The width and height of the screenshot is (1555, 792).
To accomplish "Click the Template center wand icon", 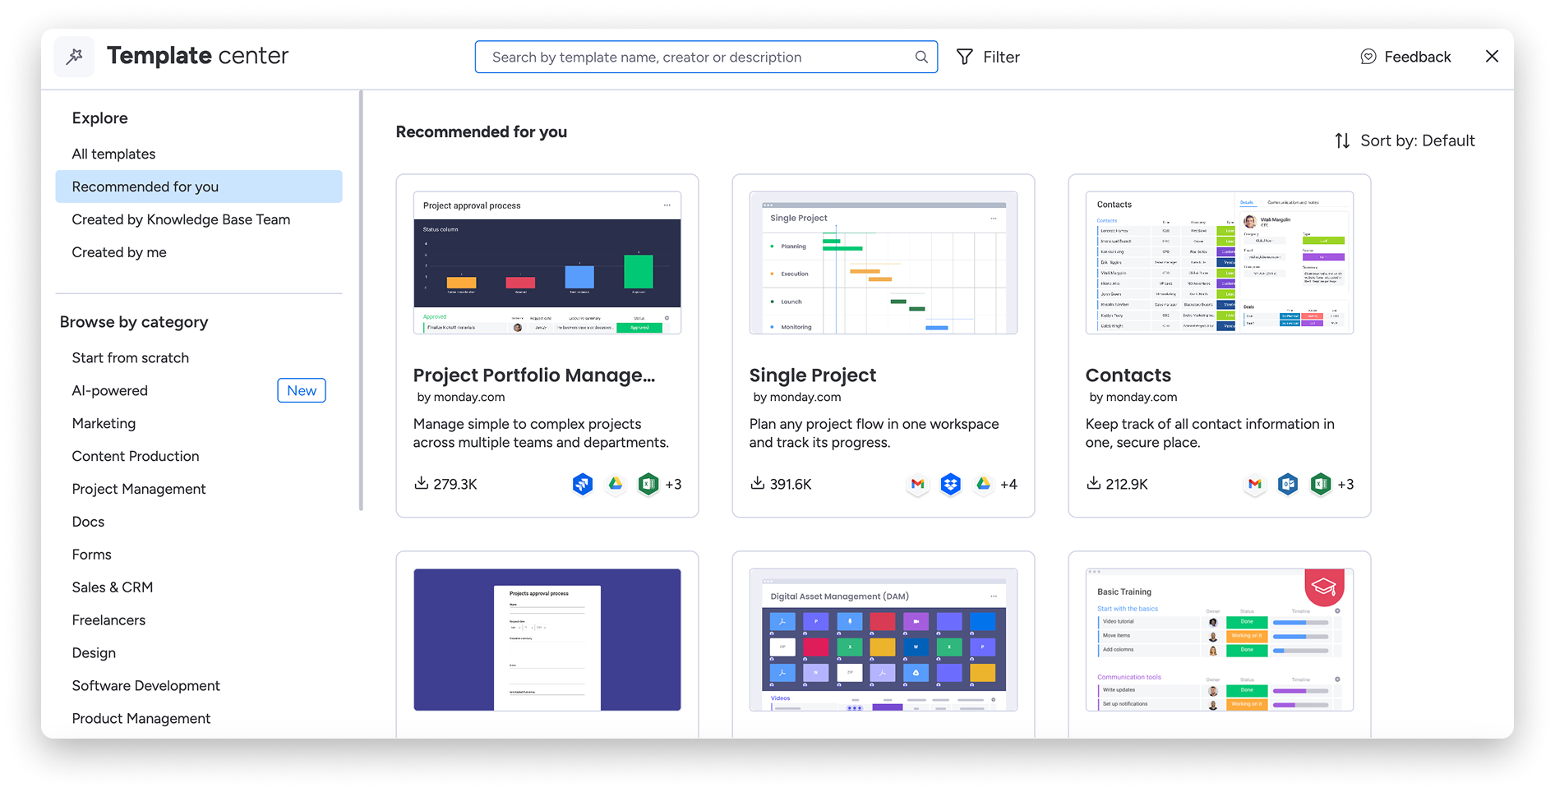I will (74, 57).
